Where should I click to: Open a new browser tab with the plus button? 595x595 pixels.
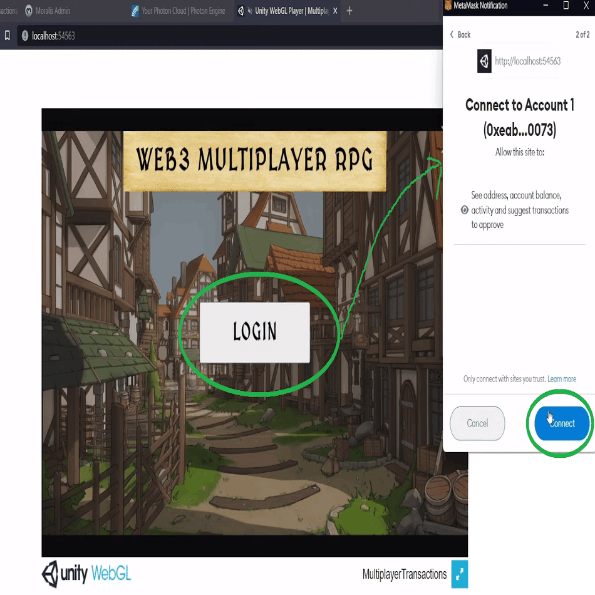(349, 11)
